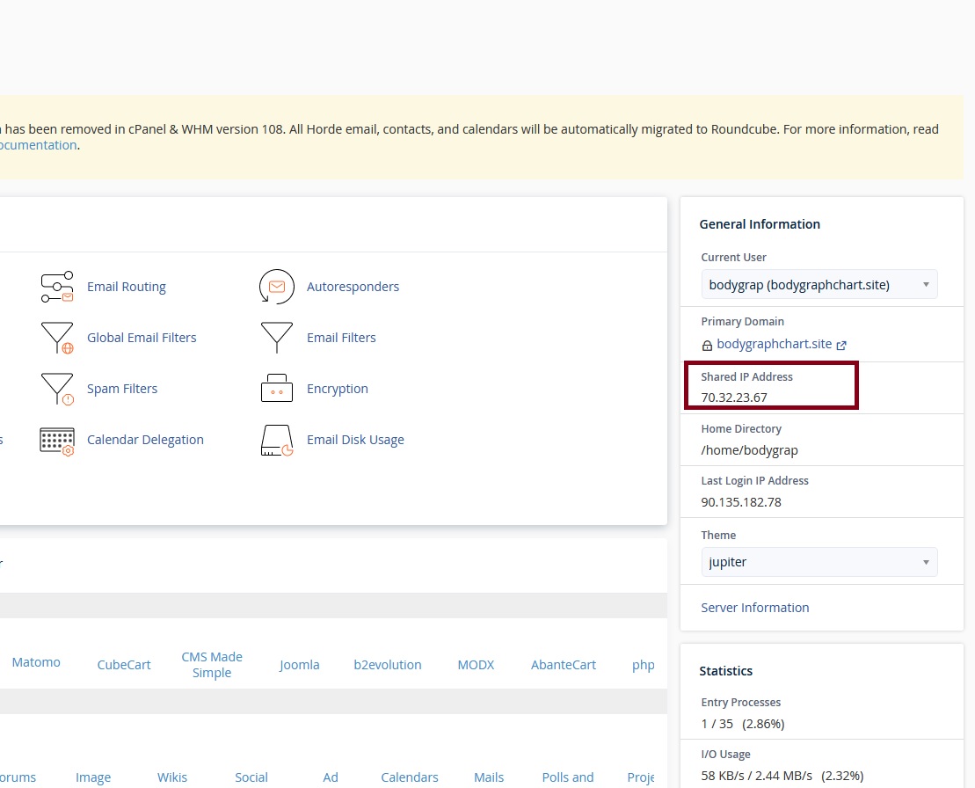Open Spam Filters link
Viewport: 975px width, 788px height.
(x=122, y=389)
